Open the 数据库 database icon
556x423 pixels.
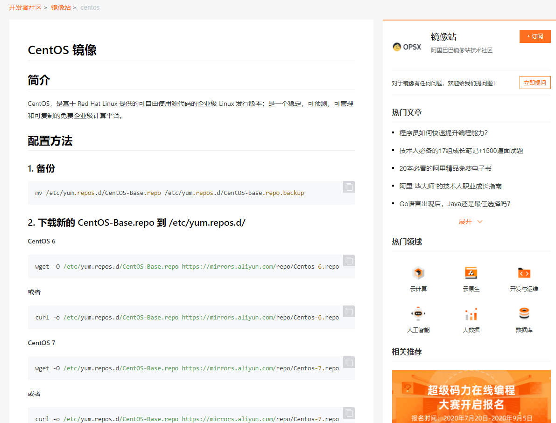point(524,314)
